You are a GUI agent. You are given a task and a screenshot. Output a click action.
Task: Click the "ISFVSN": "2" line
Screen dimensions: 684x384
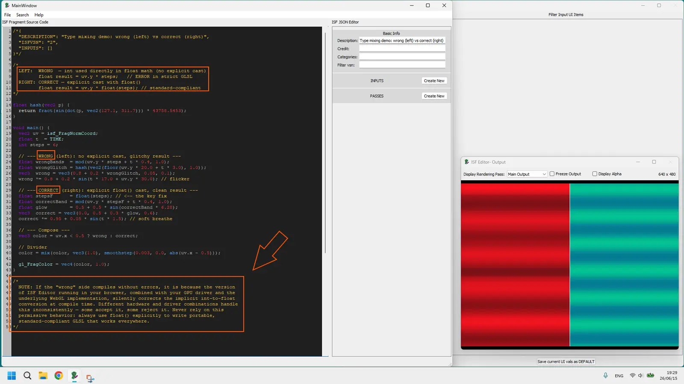38,42
